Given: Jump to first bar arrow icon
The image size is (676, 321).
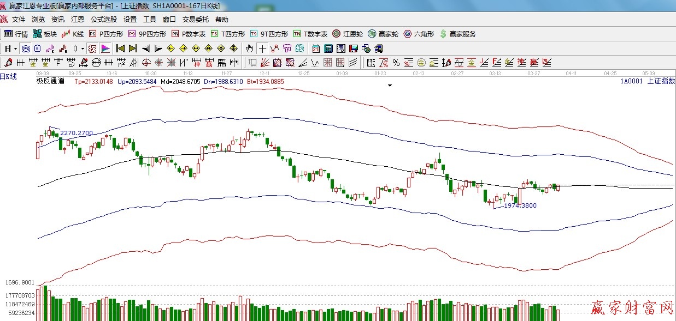Looking at the screenshot, I should pos(121,49).
